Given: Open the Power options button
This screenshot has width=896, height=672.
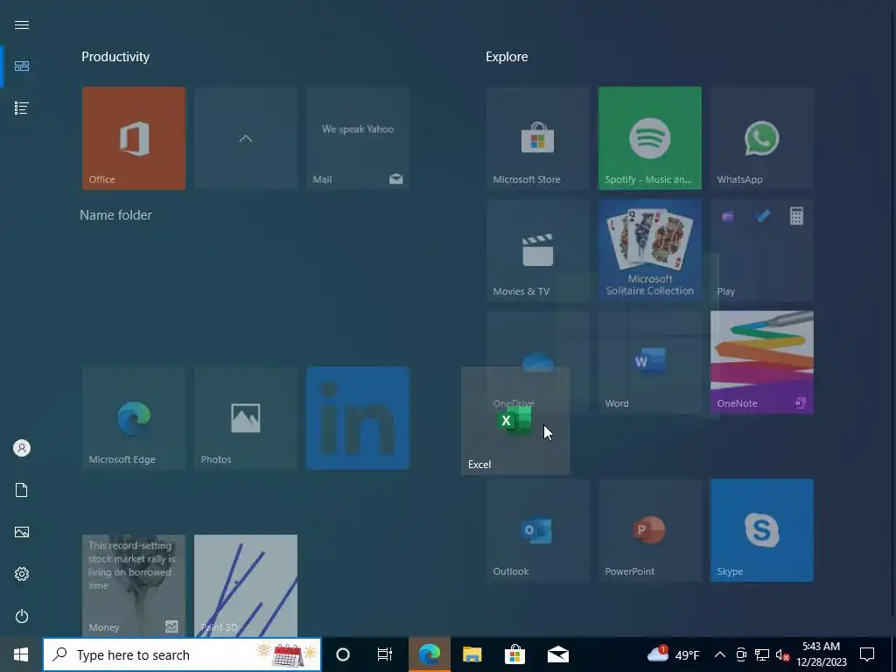Looking at the screenshot, I should [x=22, y=616].
